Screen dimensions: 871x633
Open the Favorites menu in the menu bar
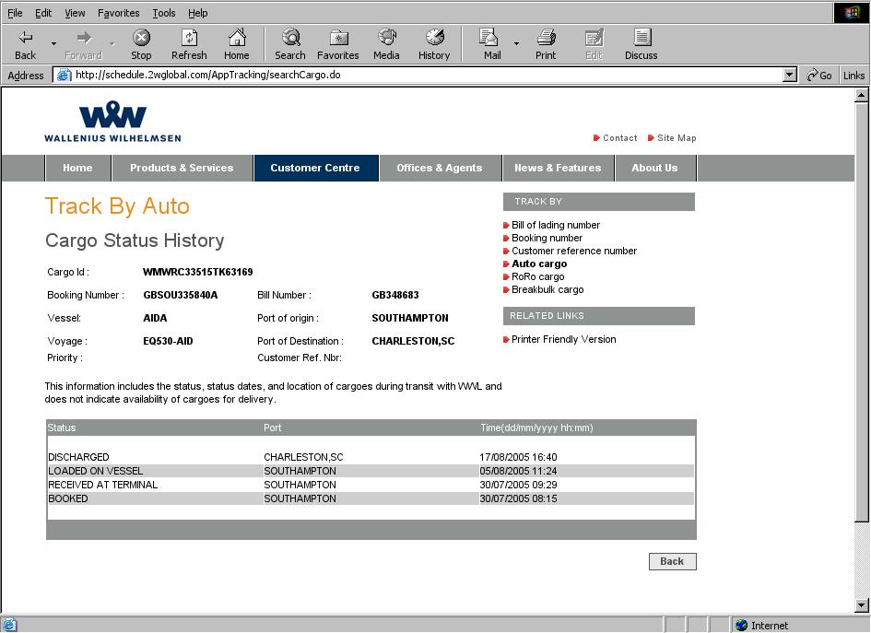tap(118, 13)
